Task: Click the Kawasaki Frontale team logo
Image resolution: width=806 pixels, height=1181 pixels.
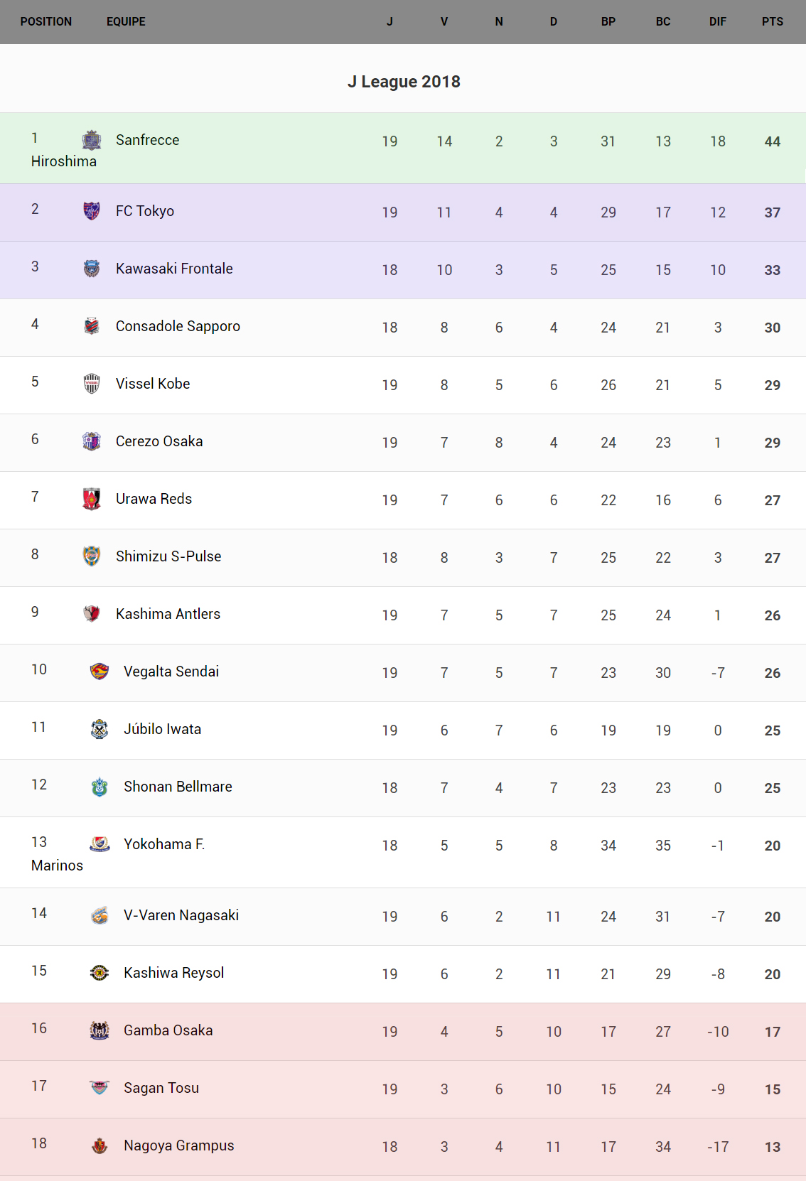Action: tap(92, 269)
